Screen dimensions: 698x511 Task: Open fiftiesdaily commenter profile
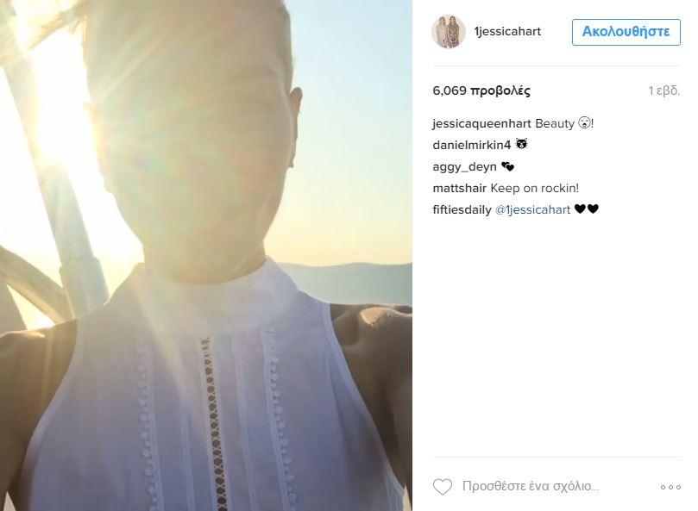(462, 210)
